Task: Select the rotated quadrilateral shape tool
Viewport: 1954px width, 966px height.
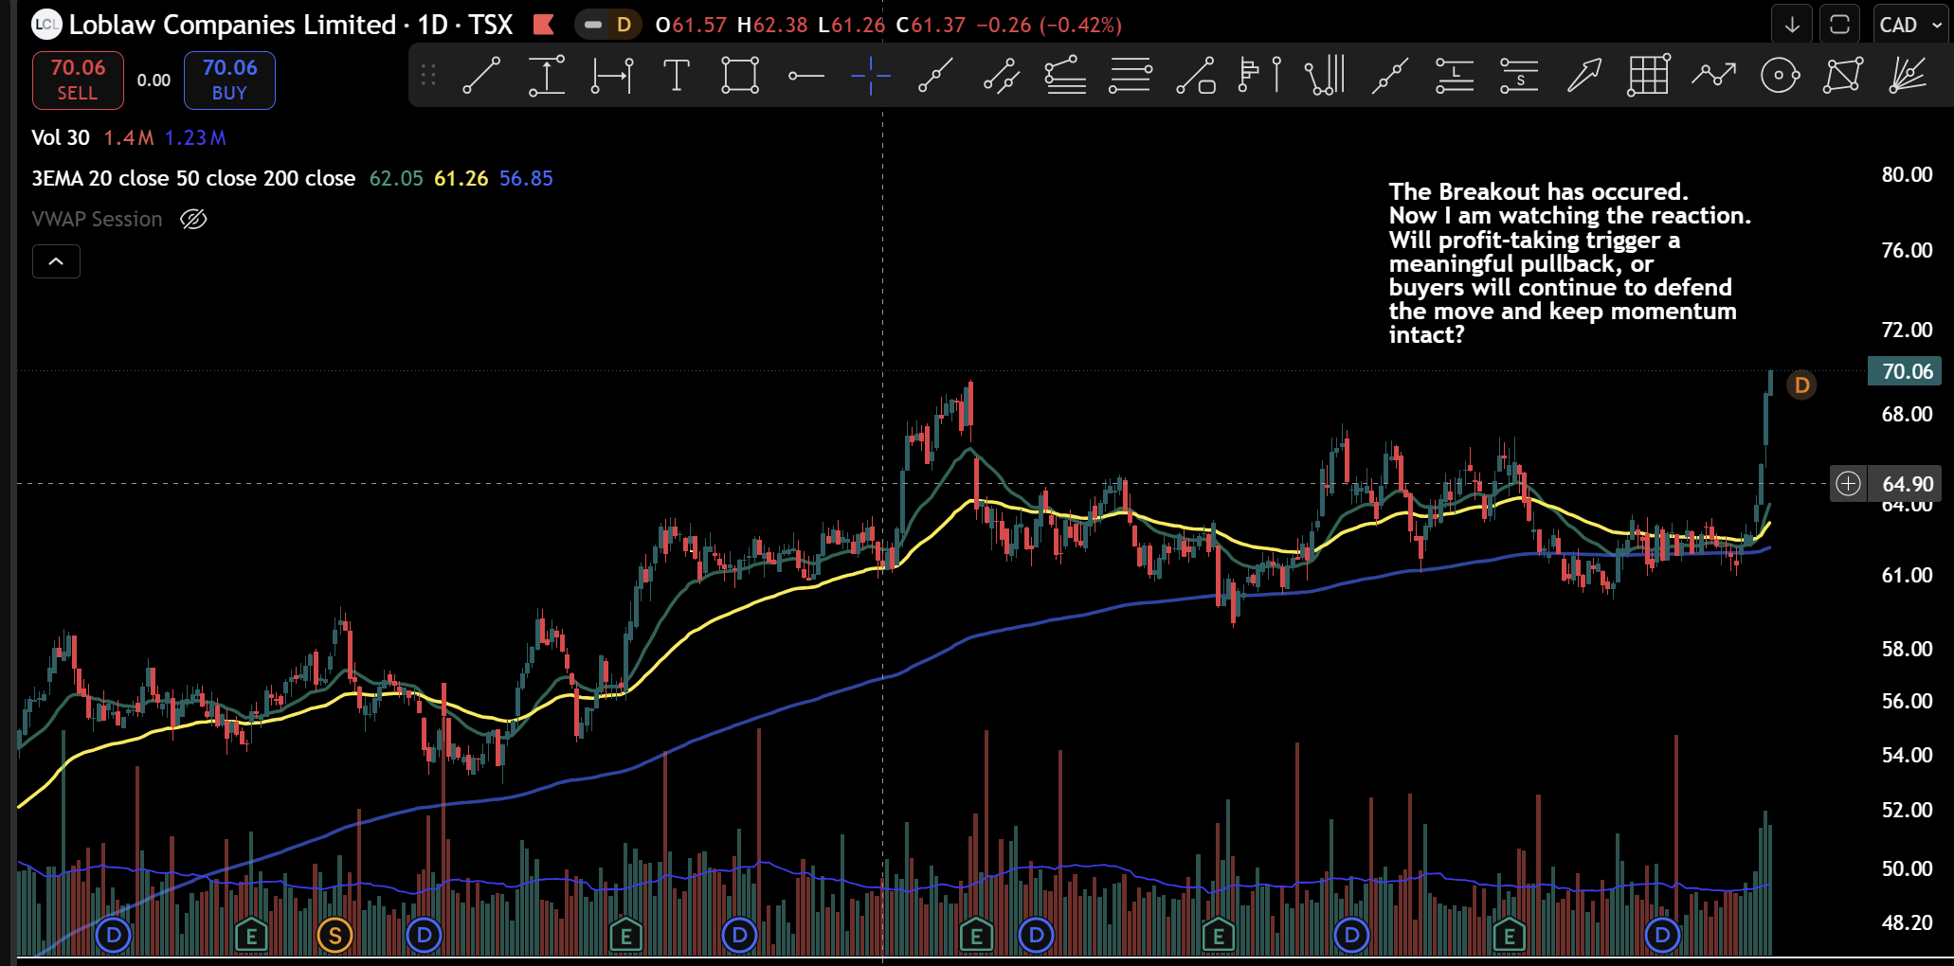Action: coord(1843,76)
